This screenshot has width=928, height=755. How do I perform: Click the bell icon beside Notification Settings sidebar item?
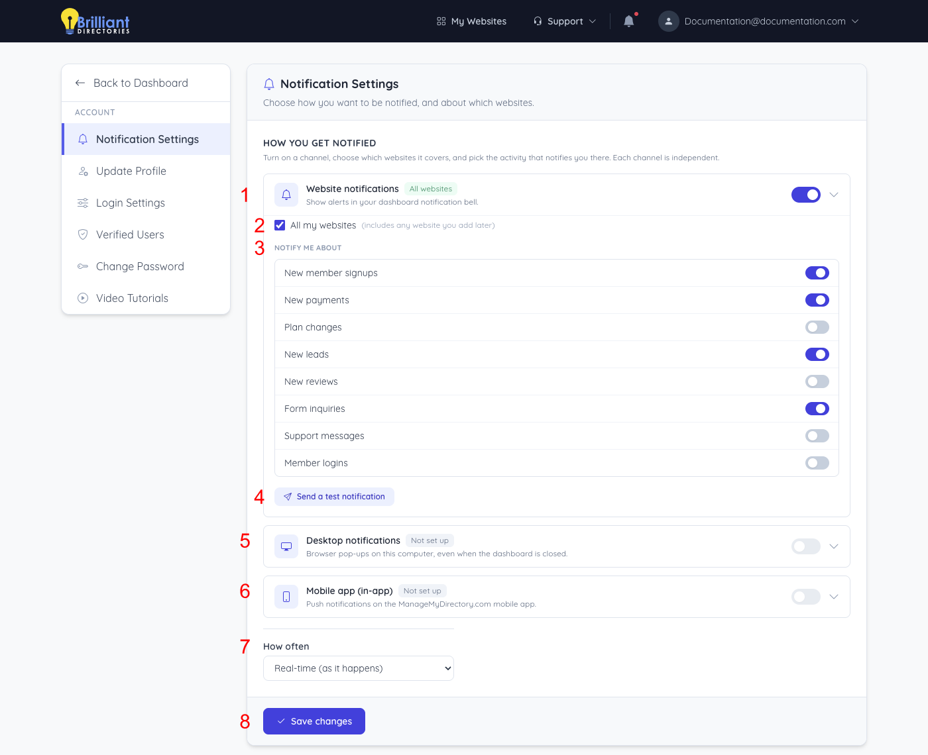click(83, 139)
